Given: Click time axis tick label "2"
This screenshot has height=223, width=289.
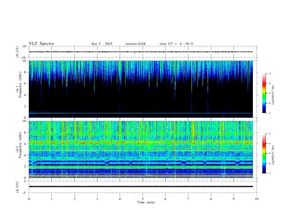Looking at the screenshot, I should pyautogui.click(x=74, y=199).
